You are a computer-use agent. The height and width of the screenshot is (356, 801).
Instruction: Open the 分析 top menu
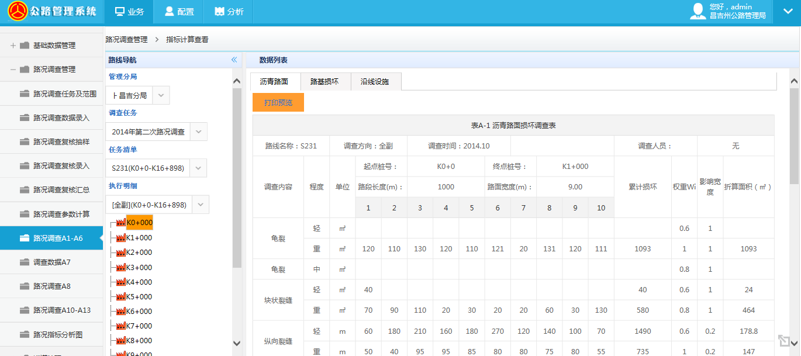[x=229, y=12]
